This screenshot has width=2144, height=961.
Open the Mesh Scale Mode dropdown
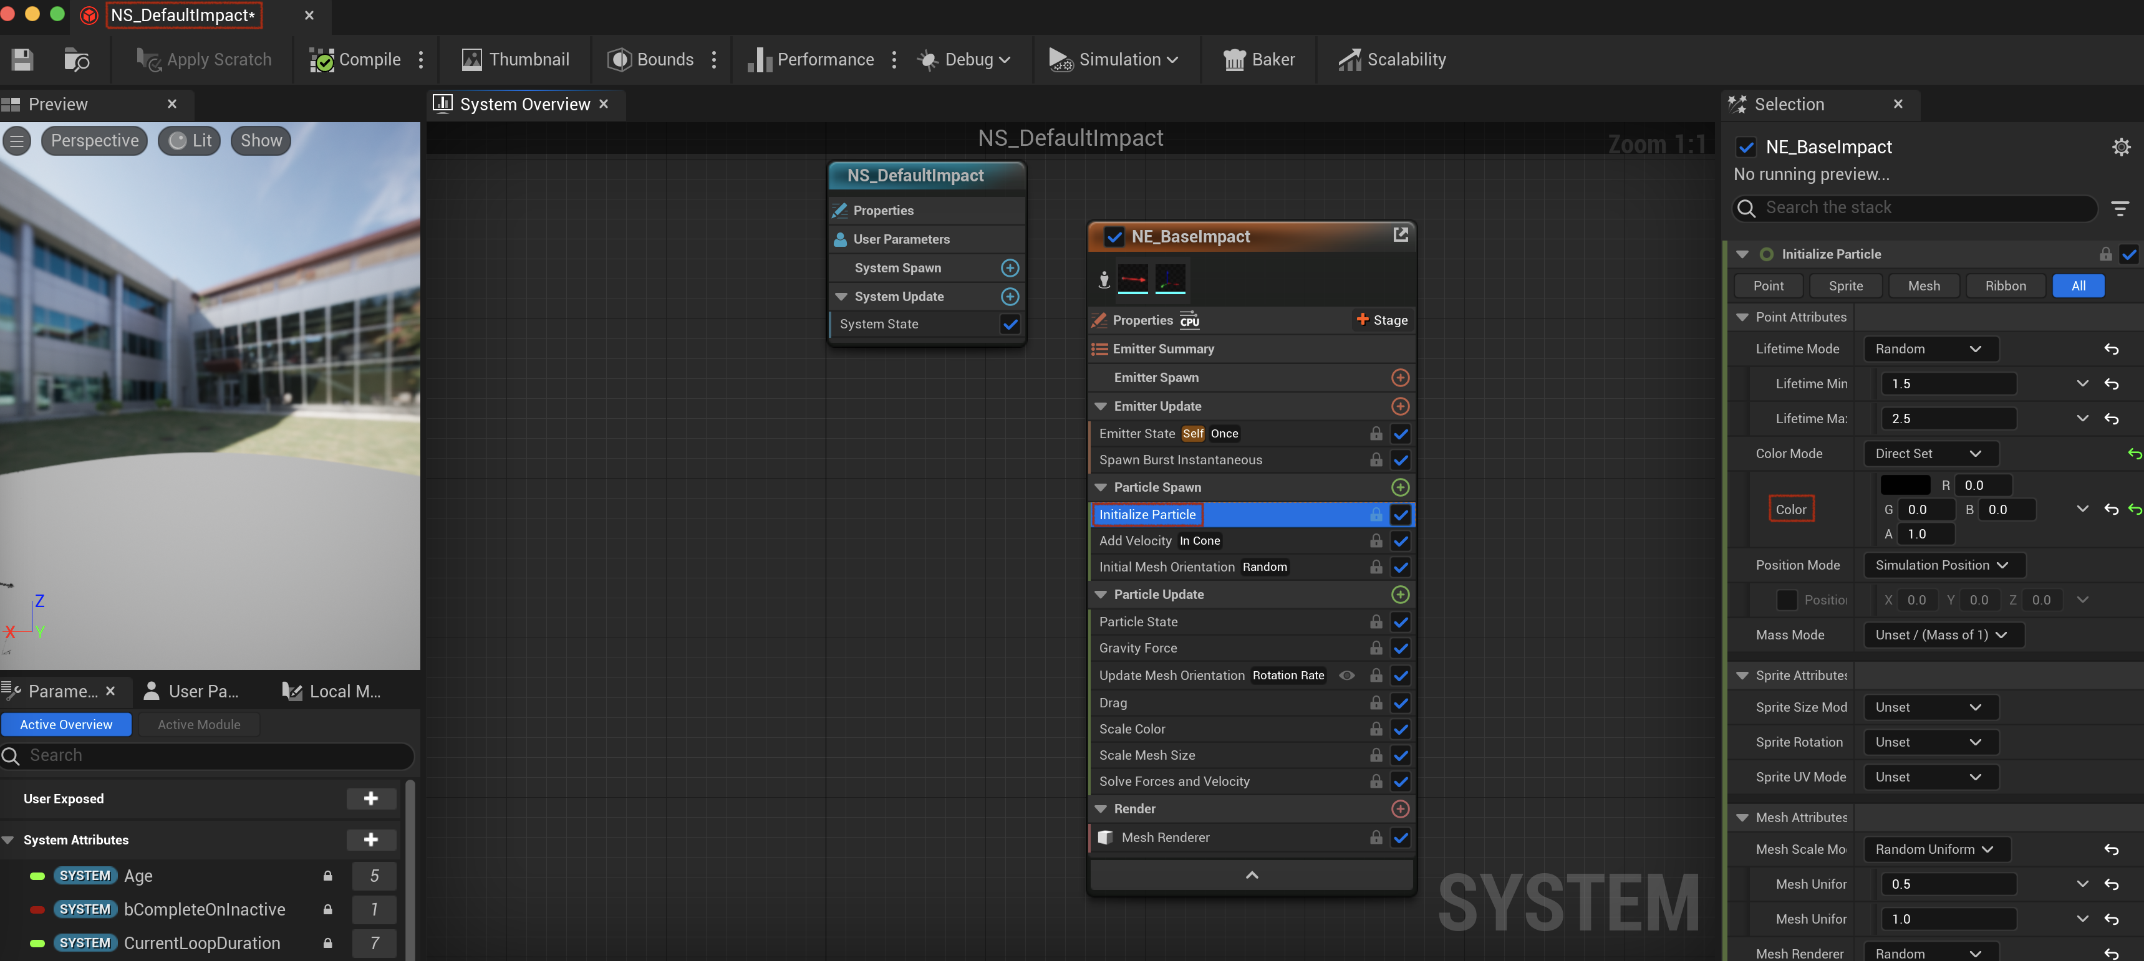tap(1937, 849)
